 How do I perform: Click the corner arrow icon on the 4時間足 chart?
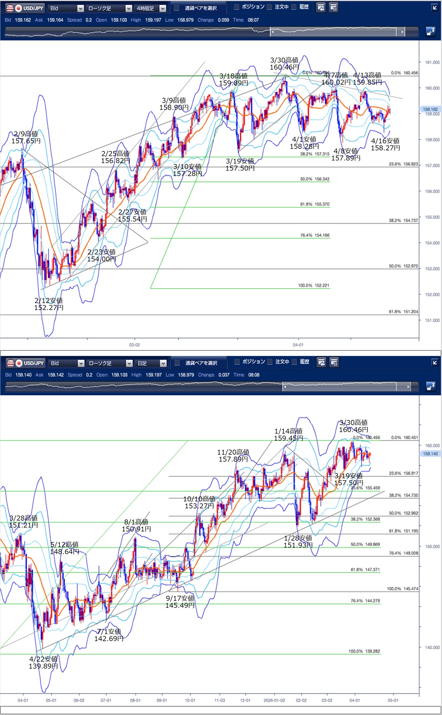click(x=434, y=7)
